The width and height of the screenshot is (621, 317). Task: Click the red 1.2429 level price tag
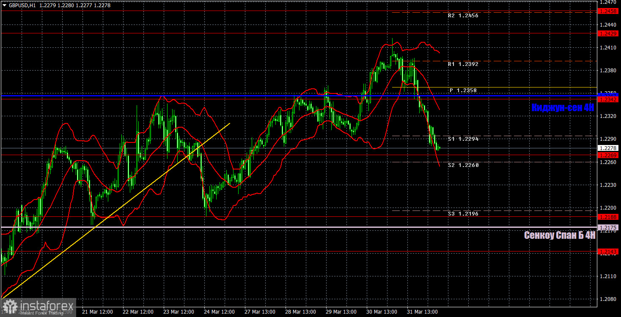[609, 33]
